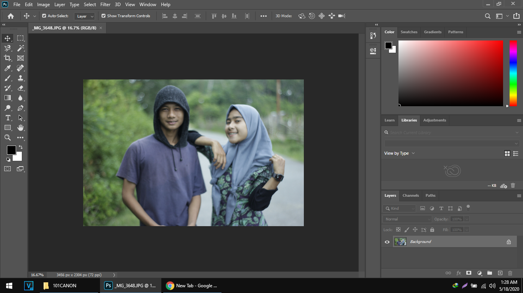Select the Blur tool

20,98
